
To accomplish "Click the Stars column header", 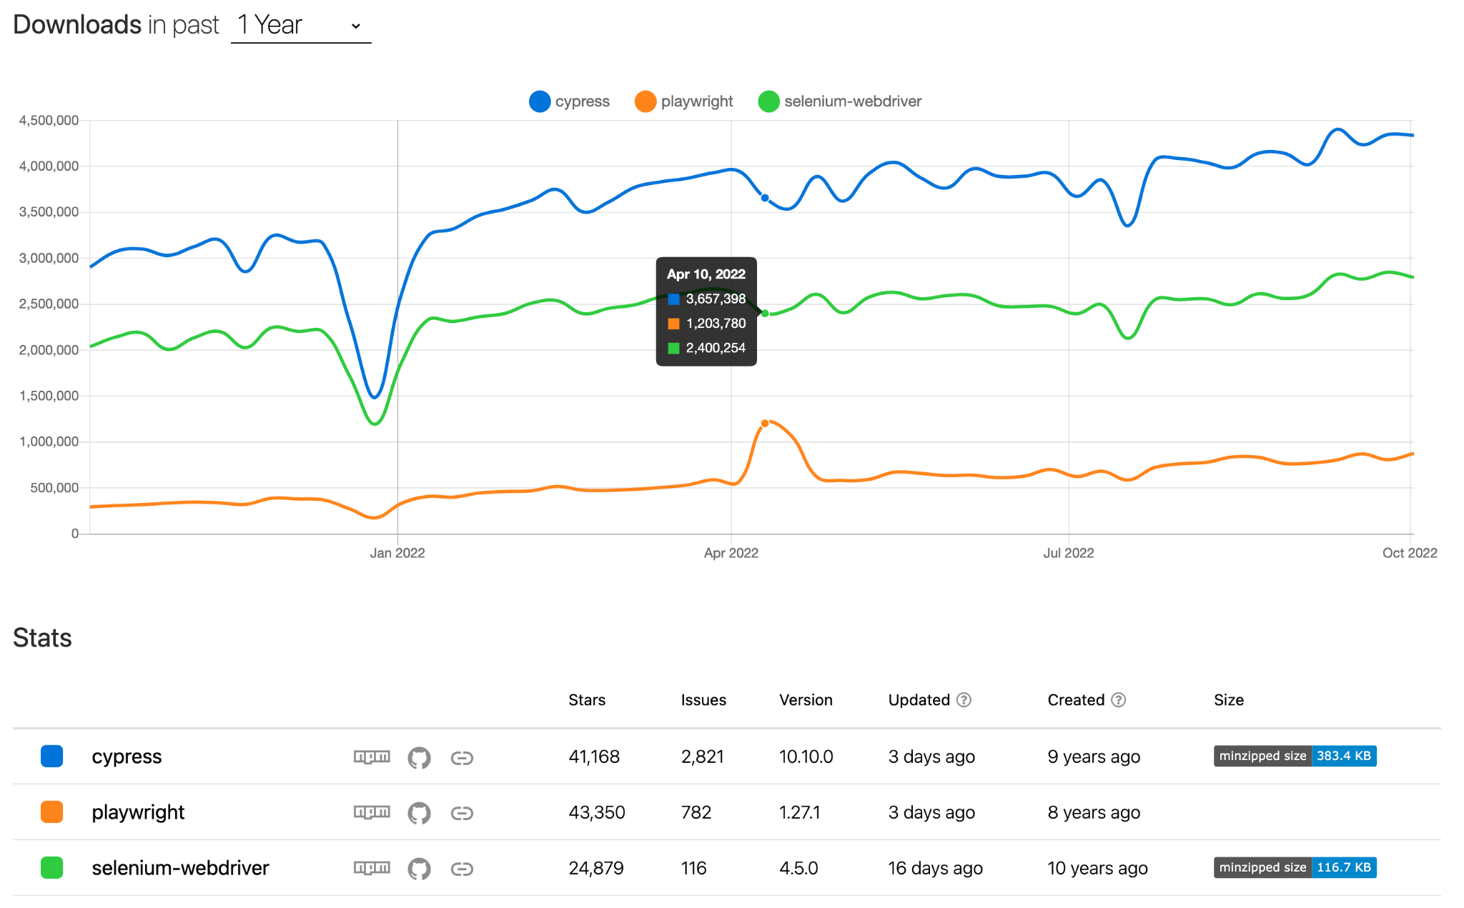I will coord(587,700).
